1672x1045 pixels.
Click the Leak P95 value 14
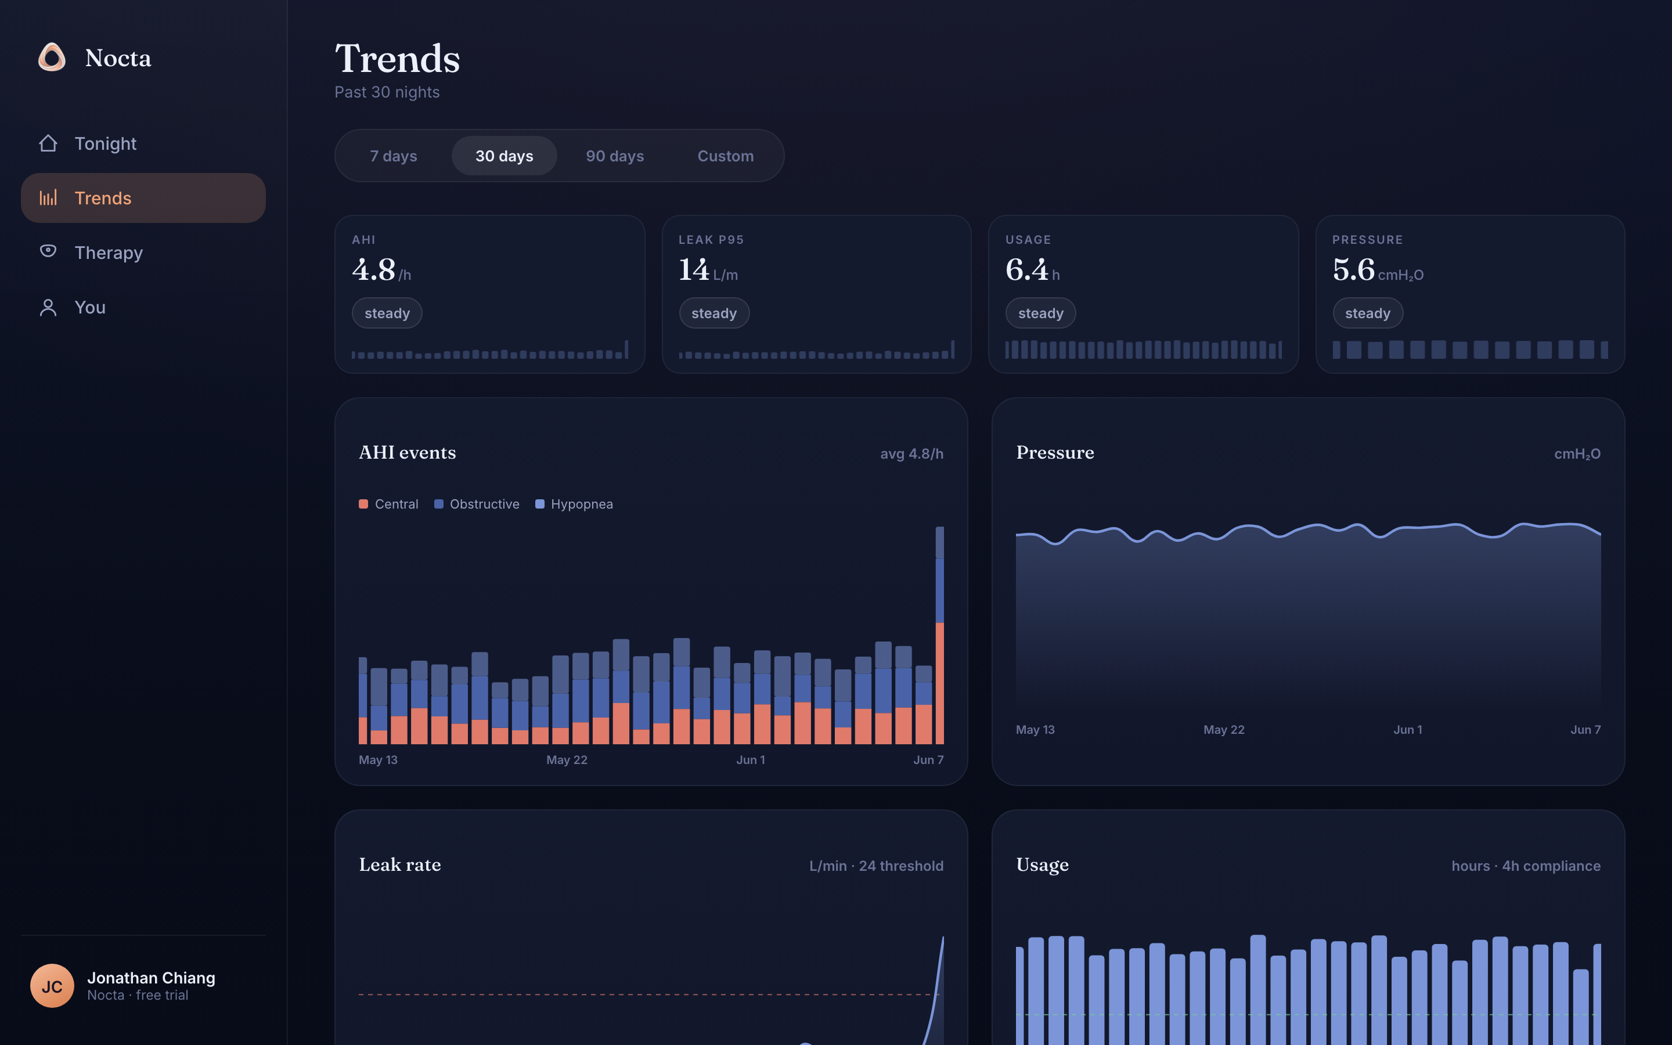click(694, 269)
